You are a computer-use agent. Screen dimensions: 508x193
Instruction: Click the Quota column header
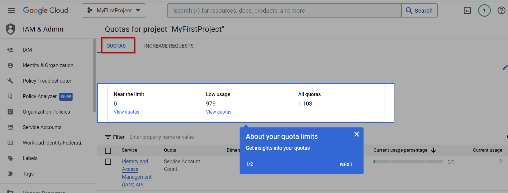pyautogui.click(x=170, y=150)
